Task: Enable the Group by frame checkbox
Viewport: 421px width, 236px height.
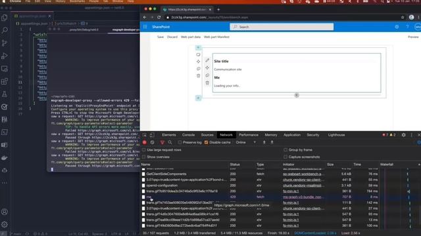Action: pos(285,150)
